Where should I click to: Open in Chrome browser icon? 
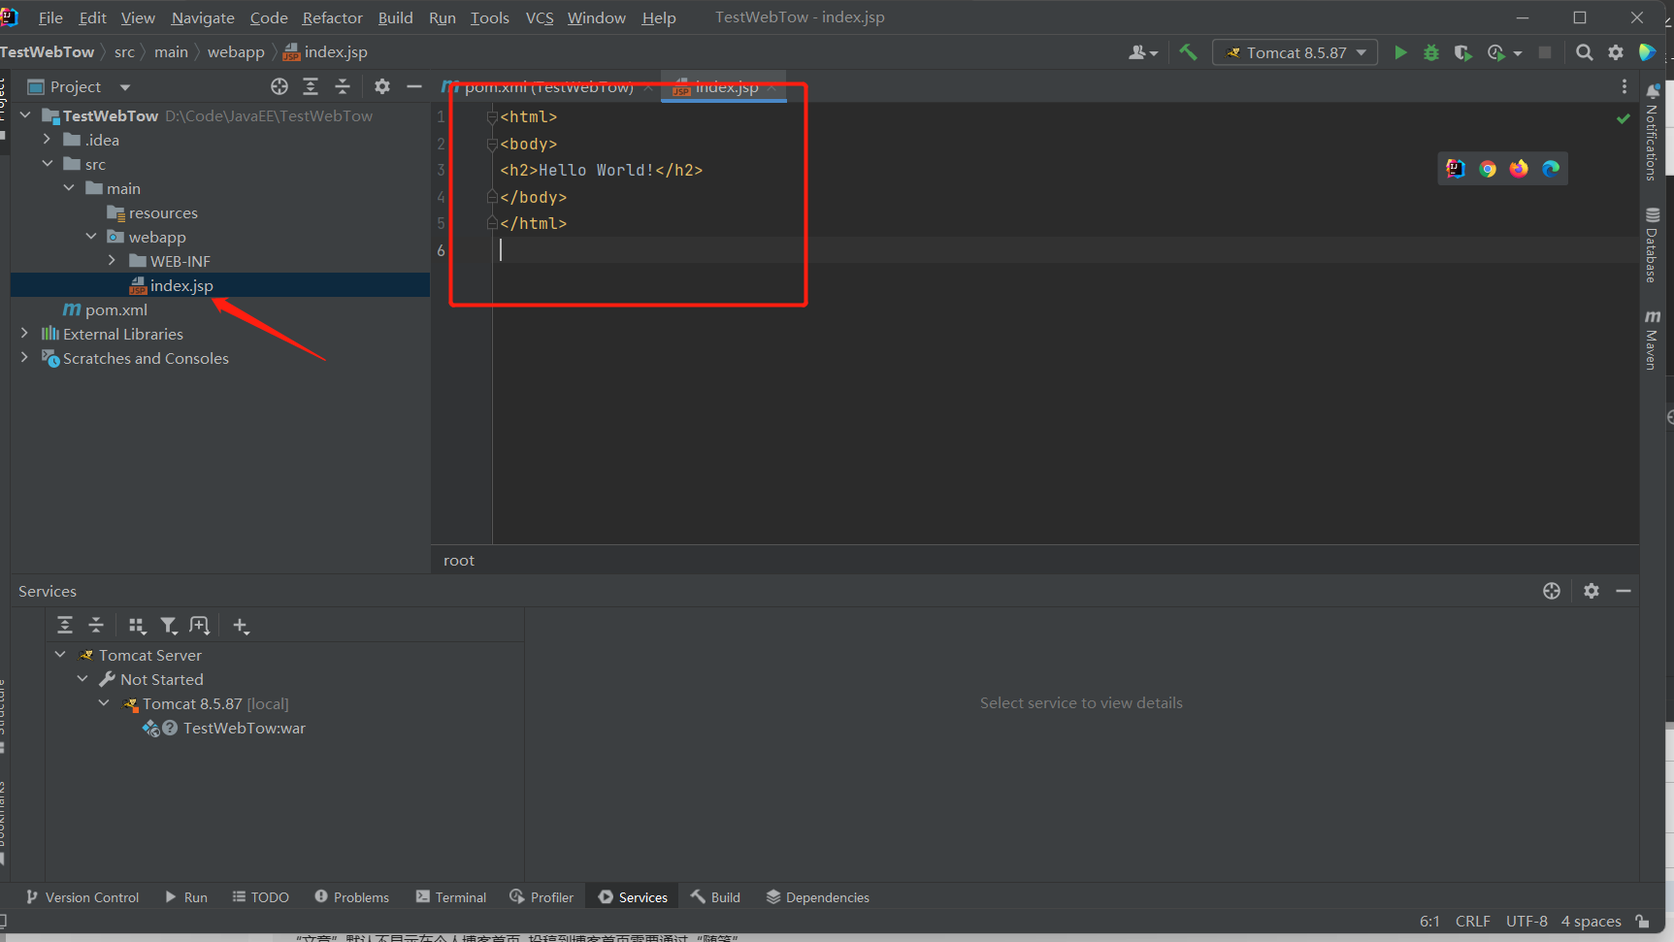pyautogui.click(x=1488, y=169)
